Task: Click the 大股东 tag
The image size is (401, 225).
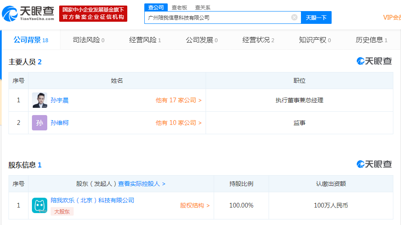Action: tap(62, 211)
